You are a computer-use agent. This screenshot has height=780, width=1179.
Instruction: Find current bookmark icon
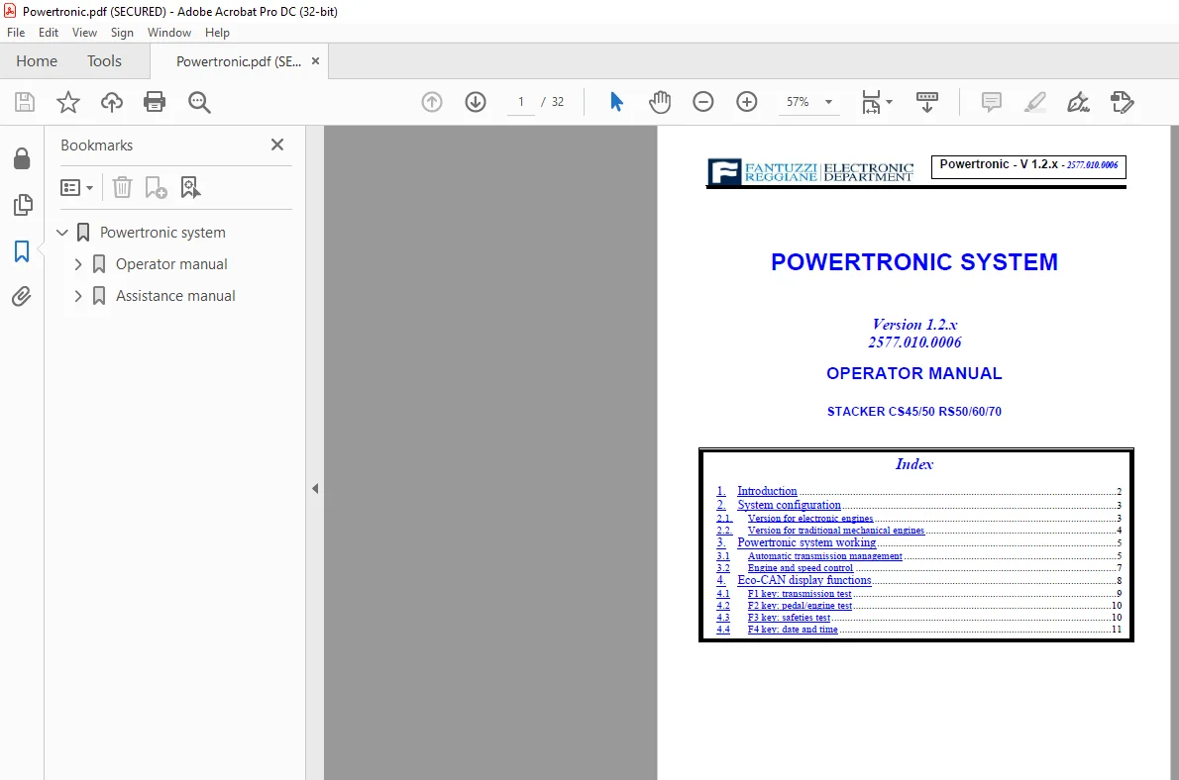(190, 187)
